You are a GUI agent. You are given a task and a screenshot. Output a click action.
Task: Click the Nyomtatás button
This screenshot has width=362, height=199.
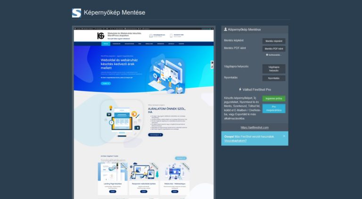274,78
